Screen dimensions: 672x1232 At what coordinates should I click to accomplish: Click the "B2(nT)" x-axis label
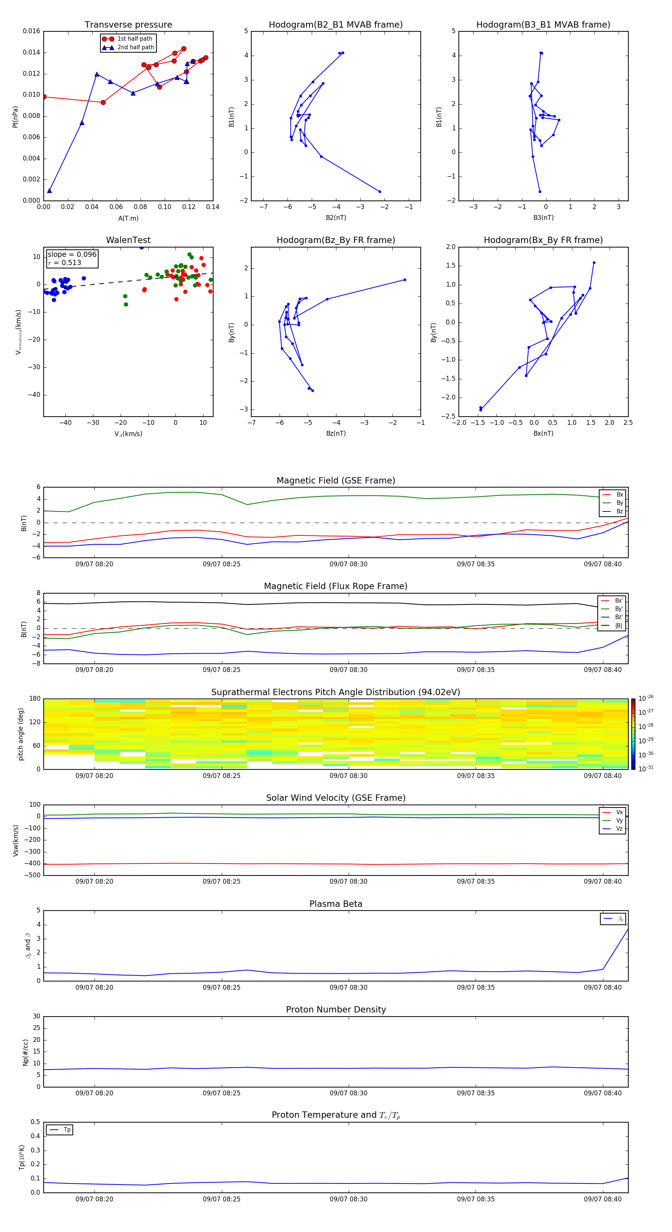[x=336, y=218]
